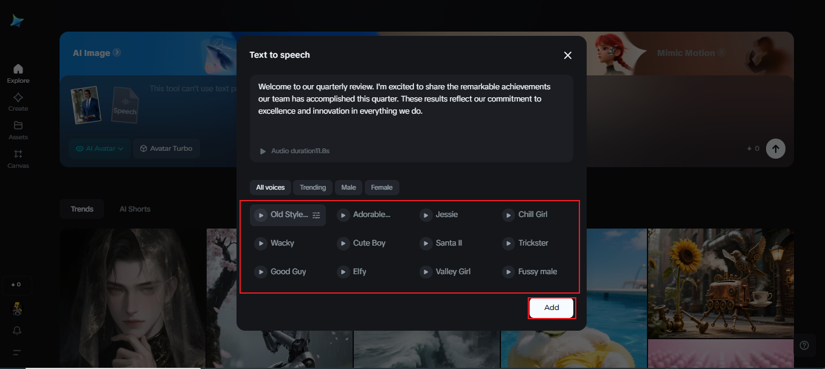Play the Cute Boy voice preview

pos(343,244)
